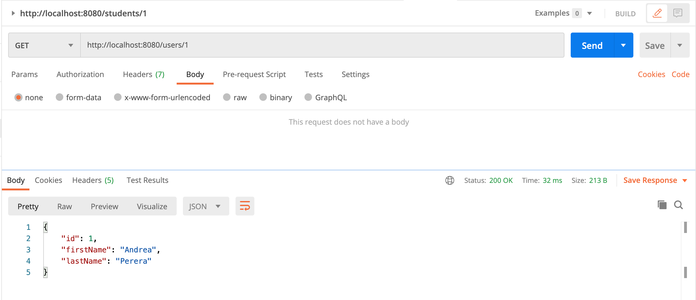Click the network information globe icon

point(450,180)
